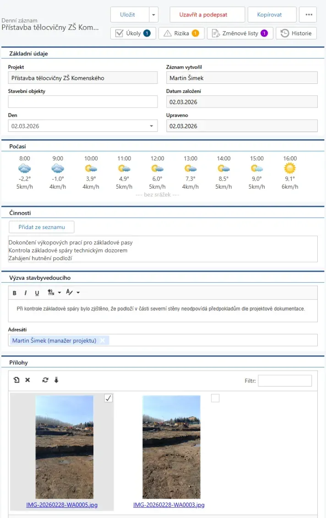Click the Filtr input field

point(285,381)
